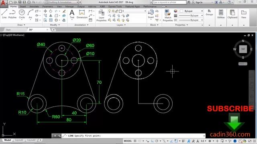Viewport: 257px width, 144px height.
Task: Expand the Layers panel
Action: click(121, 25)
